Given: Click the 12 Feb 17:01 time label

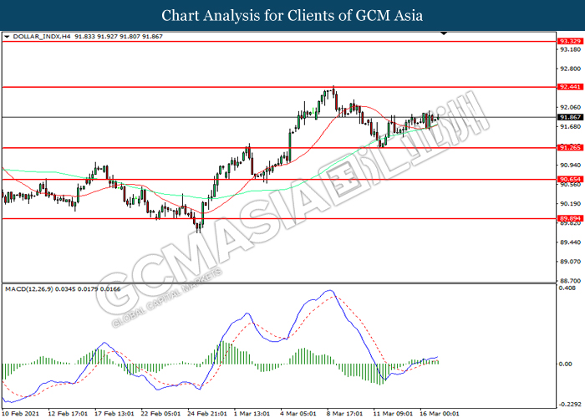Looking at the screenshot, I should 68,414.
